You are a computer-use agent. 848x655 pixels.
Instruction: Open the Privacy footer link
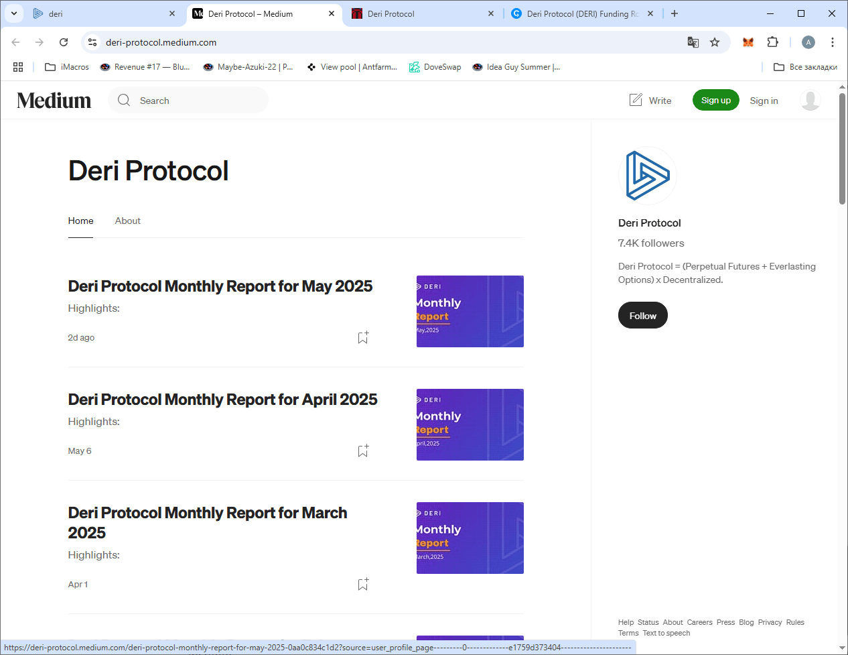(x=770, y=622)
